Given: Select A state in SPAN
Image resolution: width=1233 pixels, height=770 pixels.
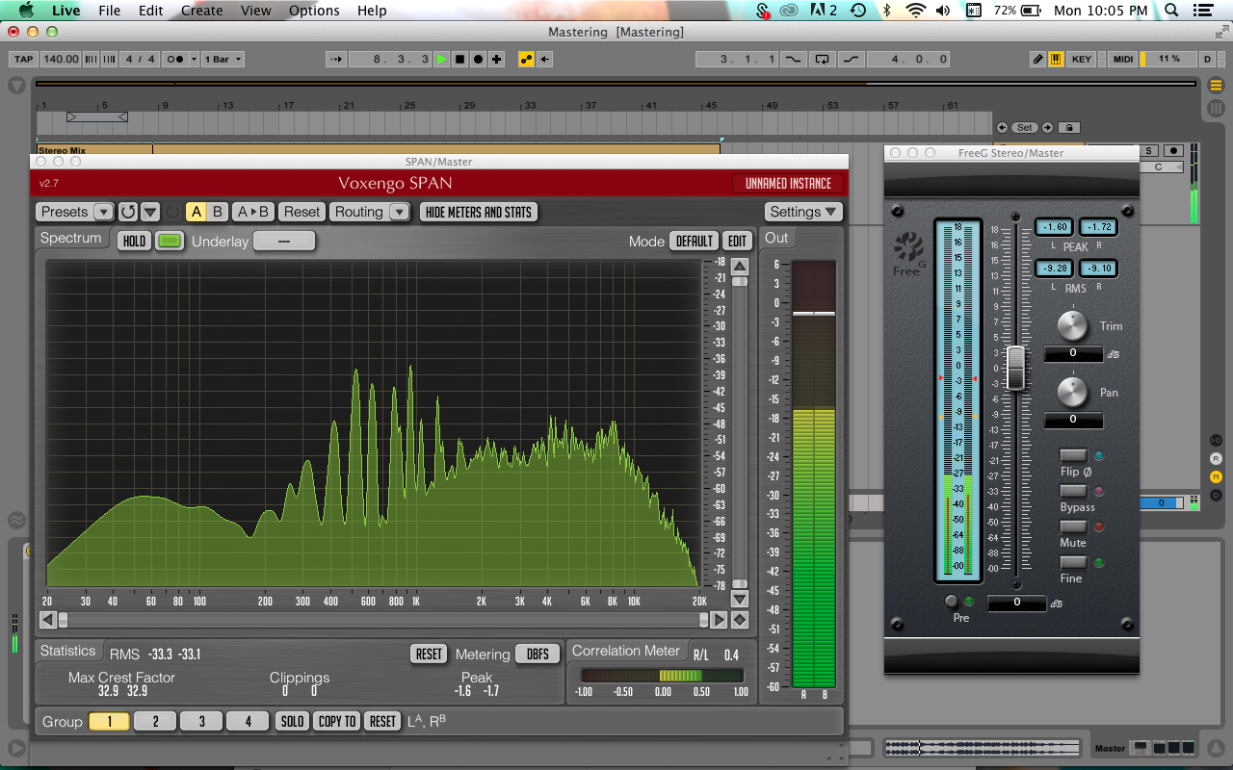Looking at the screenshot, I should click(x=197, y=212).
